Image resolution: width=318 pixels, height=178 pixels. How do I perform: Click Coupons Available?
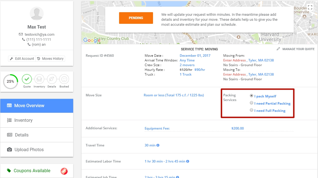(32, 171)
